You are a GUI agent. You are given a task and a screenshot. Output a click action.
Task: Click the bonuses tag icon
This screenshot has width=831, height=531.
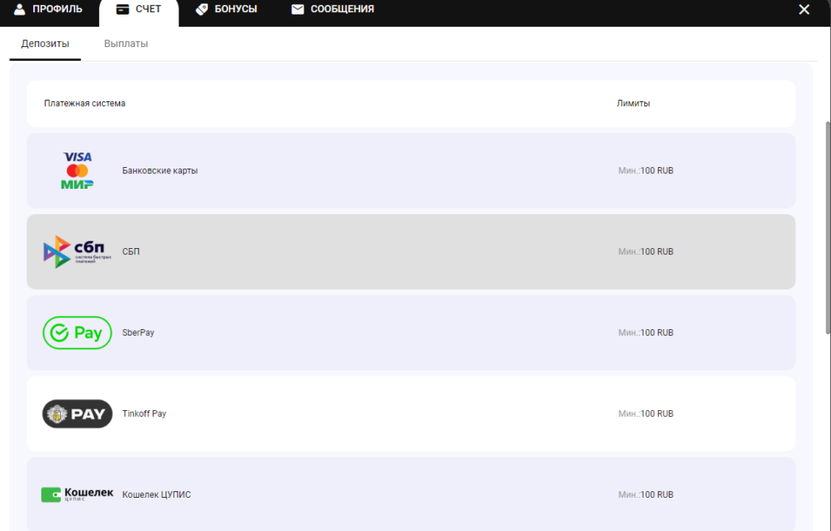[x=202, y=9]
